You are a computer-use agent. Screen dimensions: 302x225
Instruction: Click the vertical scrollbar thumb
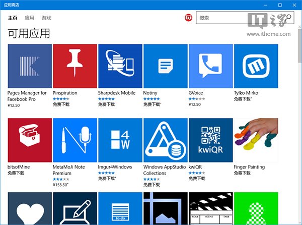299,46
